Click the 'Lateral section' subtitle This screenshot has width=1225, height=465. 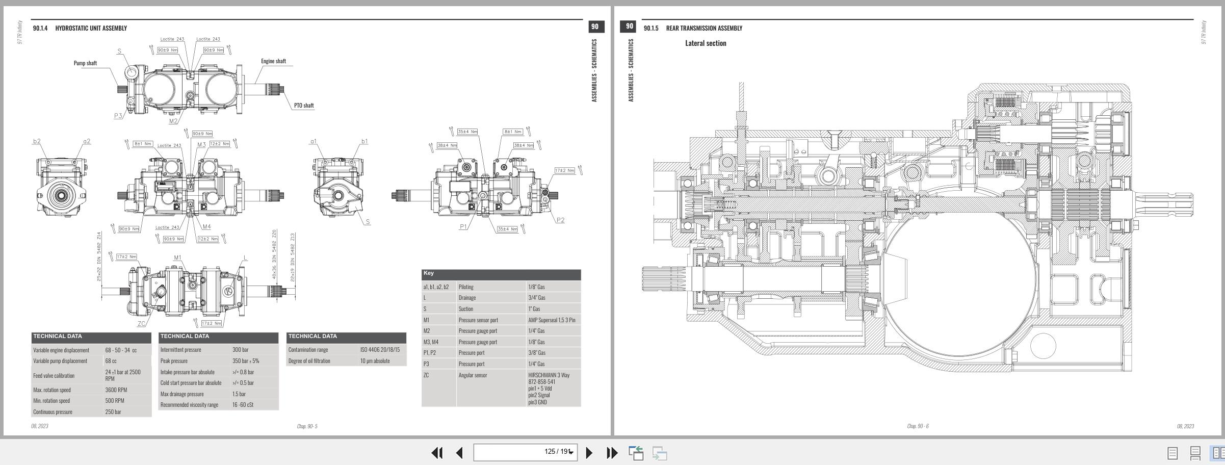click(706, 43)
